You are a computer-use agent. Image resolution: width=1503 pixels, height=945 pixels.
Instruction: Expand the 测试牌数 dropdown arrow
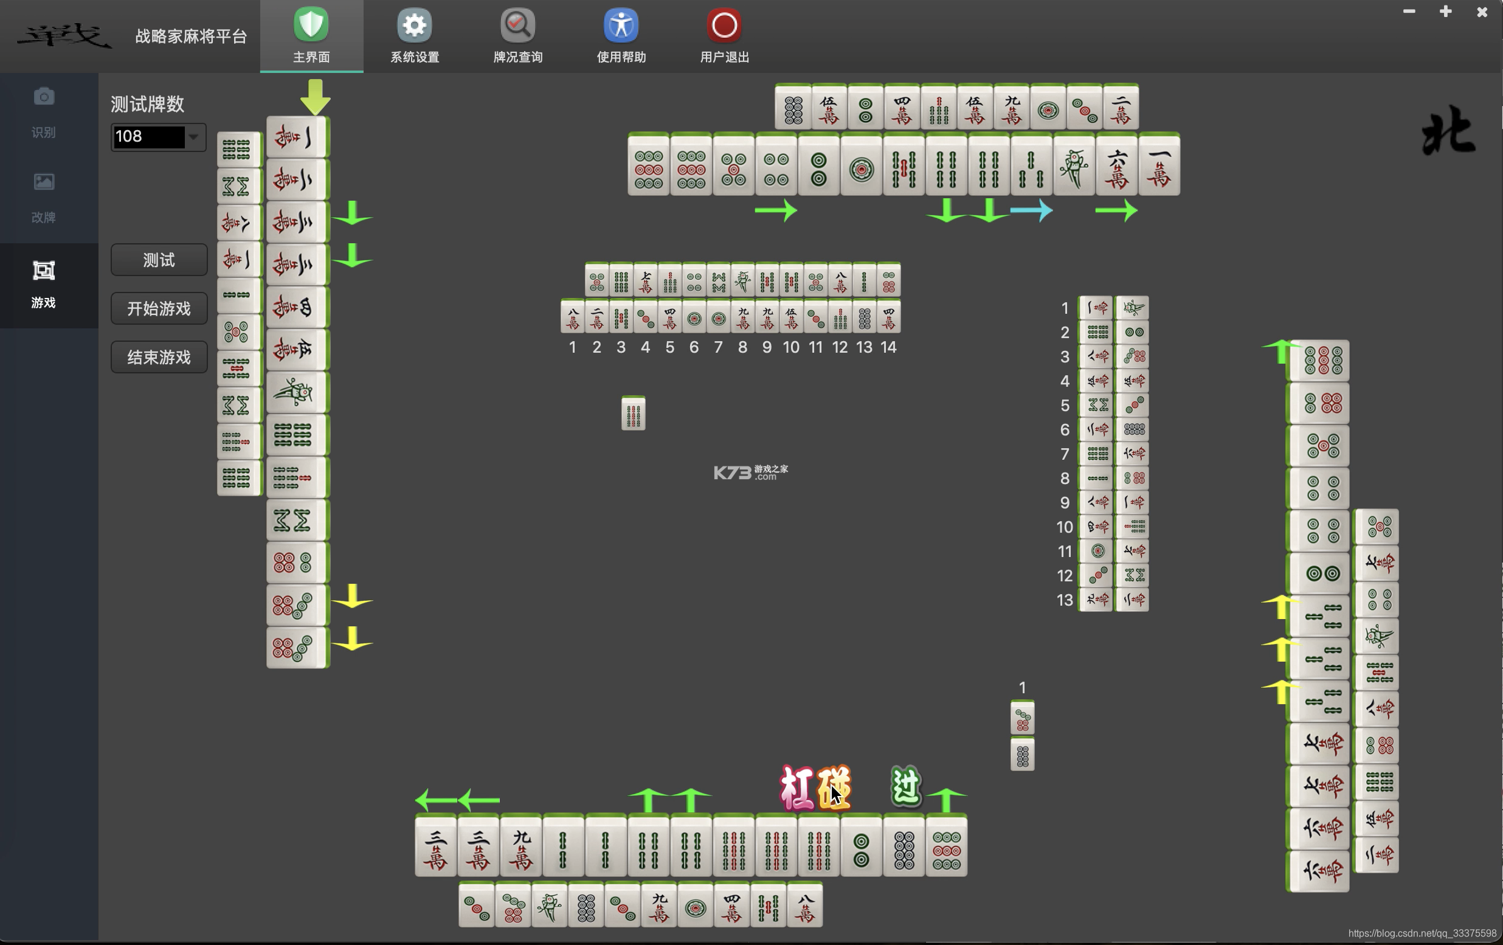(194, 137)
